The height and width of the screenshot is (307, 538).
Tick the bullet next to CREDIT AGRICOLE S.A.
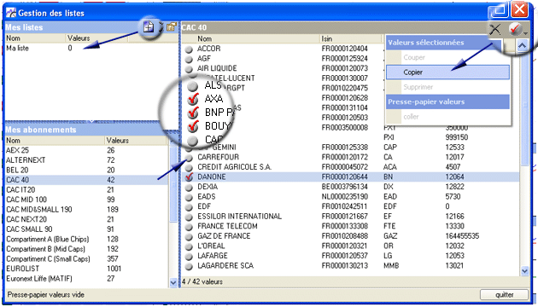tap(189, 167)
